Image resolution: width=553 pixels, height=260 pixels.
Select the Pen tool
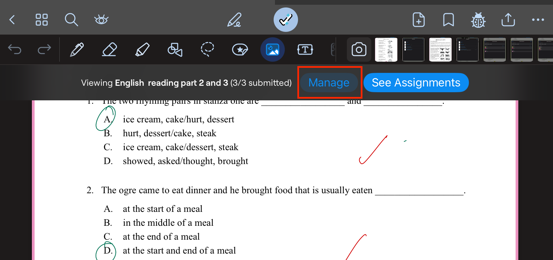pyautogui.click(x=77, y=49)
